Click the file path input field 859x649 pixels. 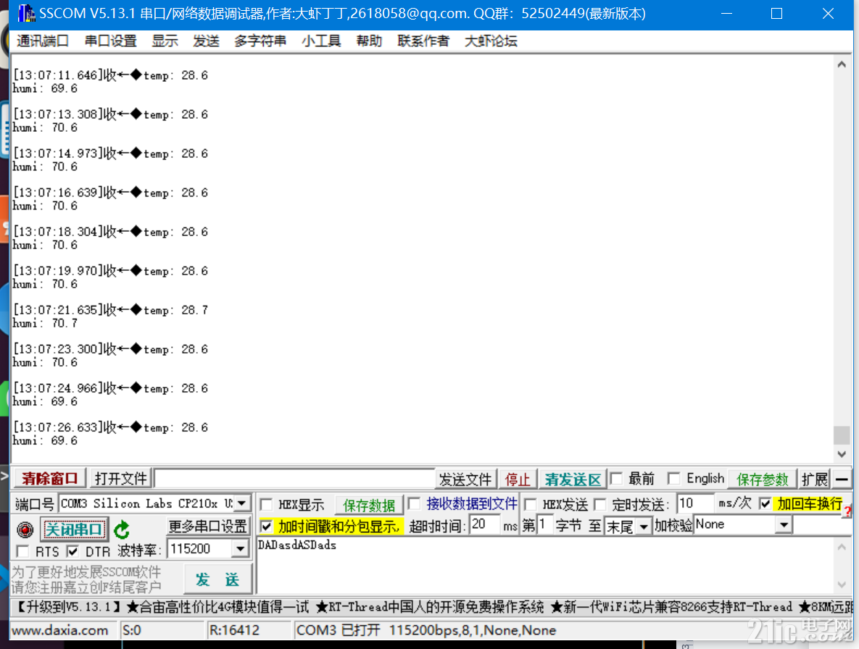coord(295,479)
